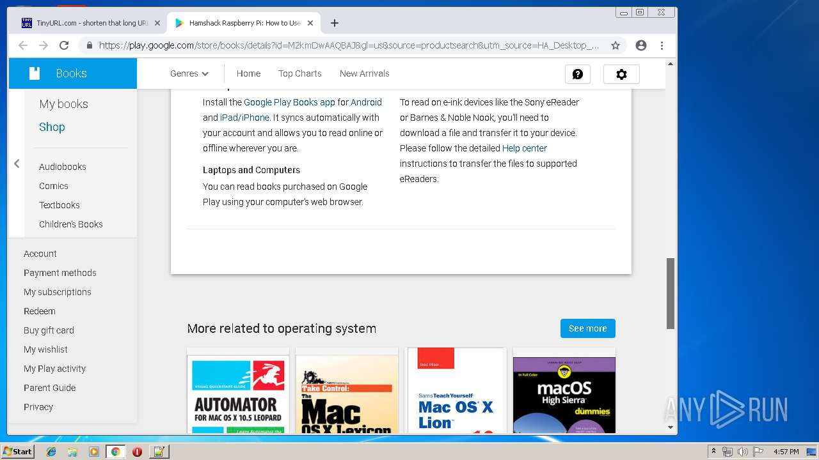Go to Home in Books navigation
Viewport: 819px width, 460px height.
click(248, 73)
